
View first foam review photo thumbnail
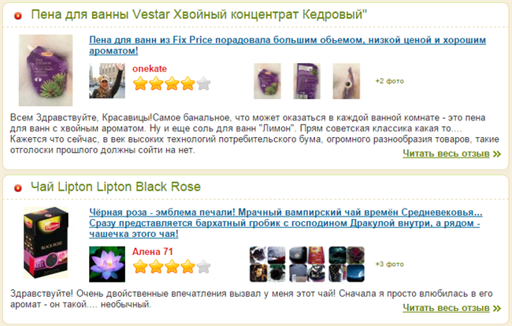[268, 81]
